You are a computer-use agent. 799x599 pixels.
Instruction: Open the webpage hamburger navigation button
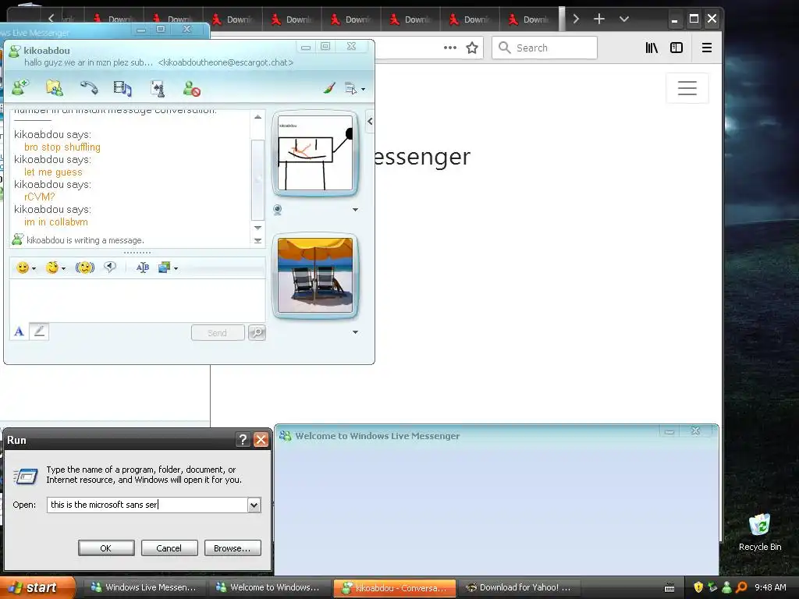click(687, 88)
